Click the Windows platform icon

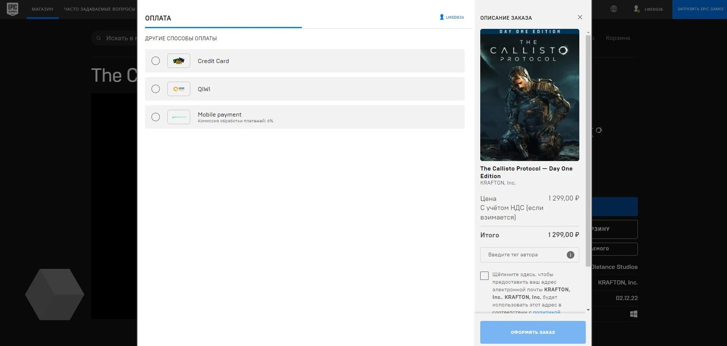point(634,314)
